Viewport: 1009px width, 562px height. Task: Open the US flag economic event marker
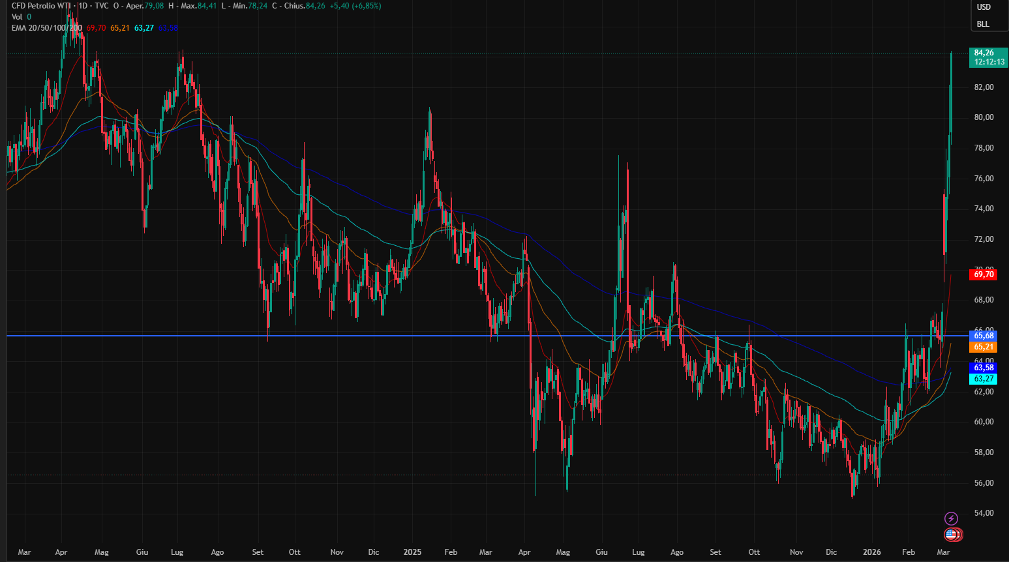tap(952, 535)
